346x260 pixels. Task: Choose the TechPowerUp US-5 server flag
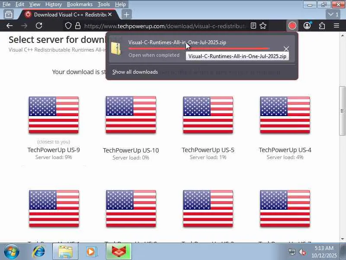point(208,115)
